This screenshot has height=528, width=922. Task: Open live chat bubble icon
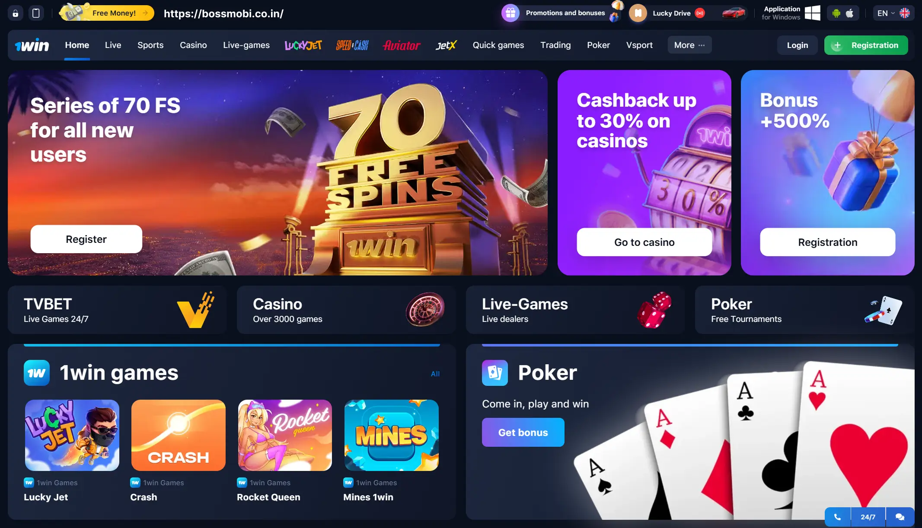900,517
